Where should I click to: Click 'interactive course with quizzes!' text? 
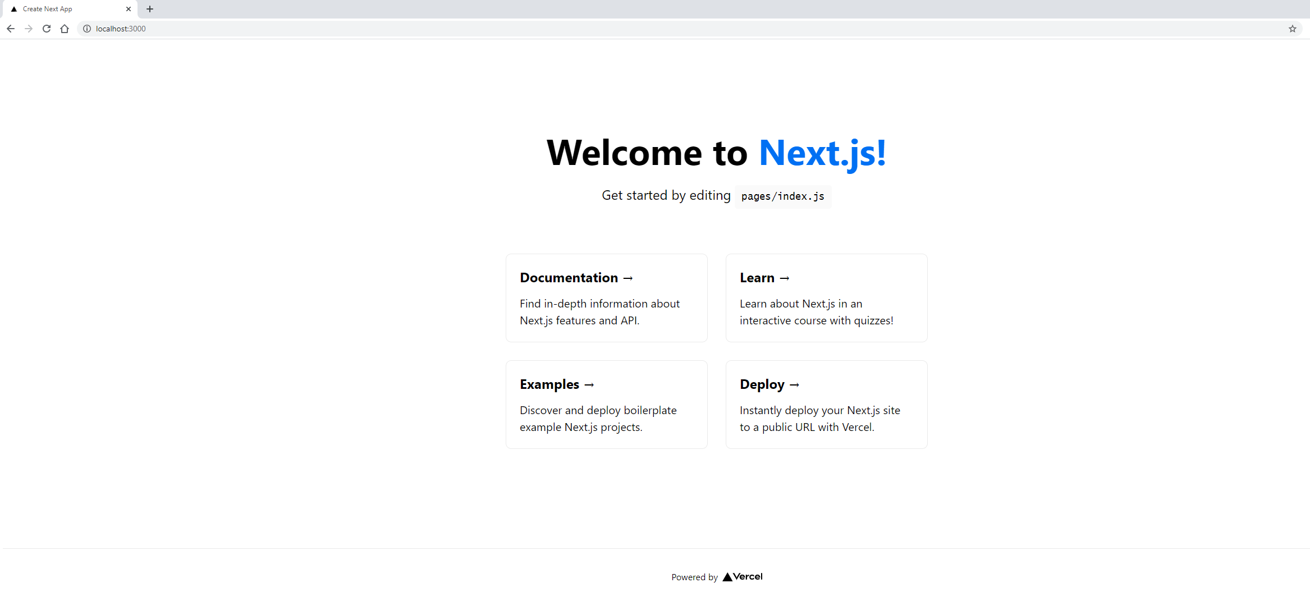[x=817, y=320]
